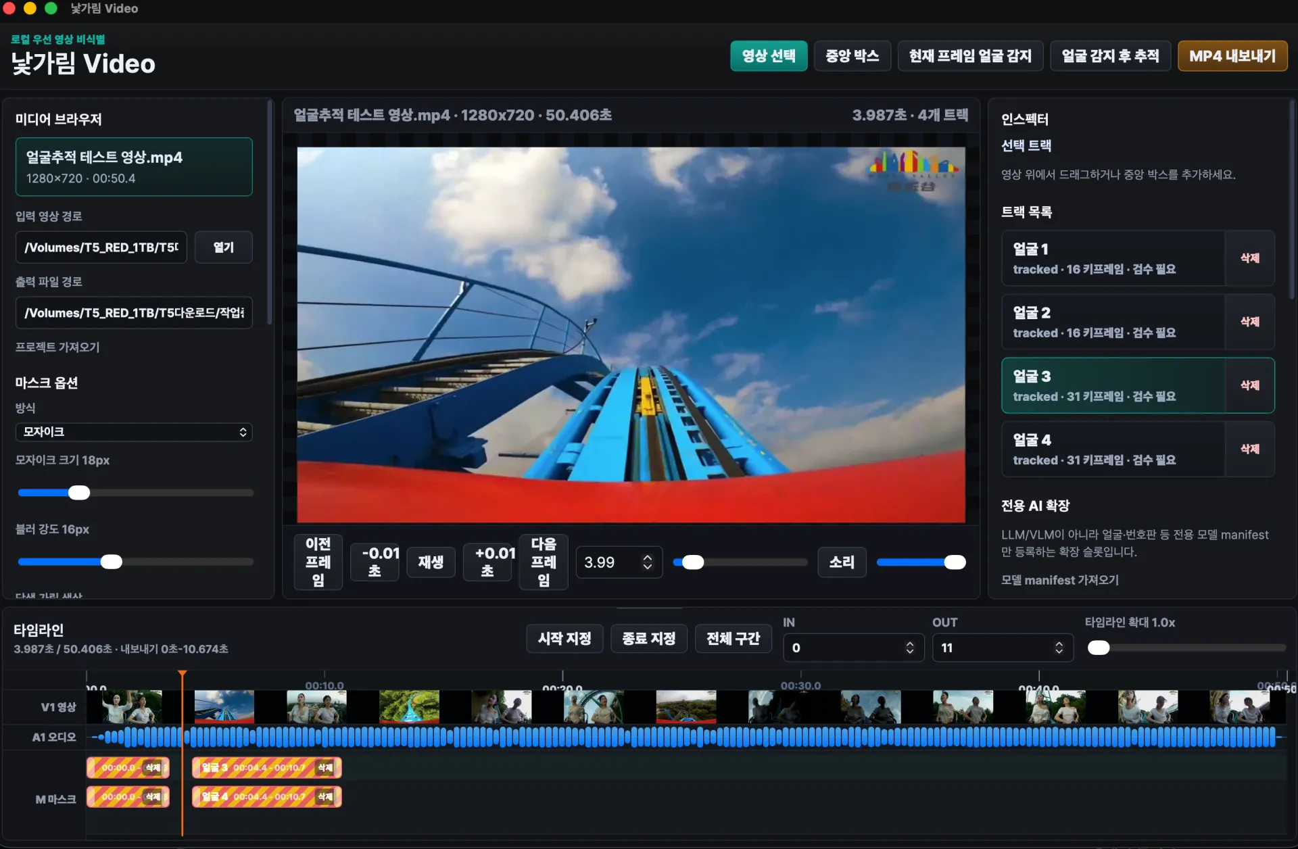
Task: Toggle the 소리 sound button
Action: tap(842, 562)
